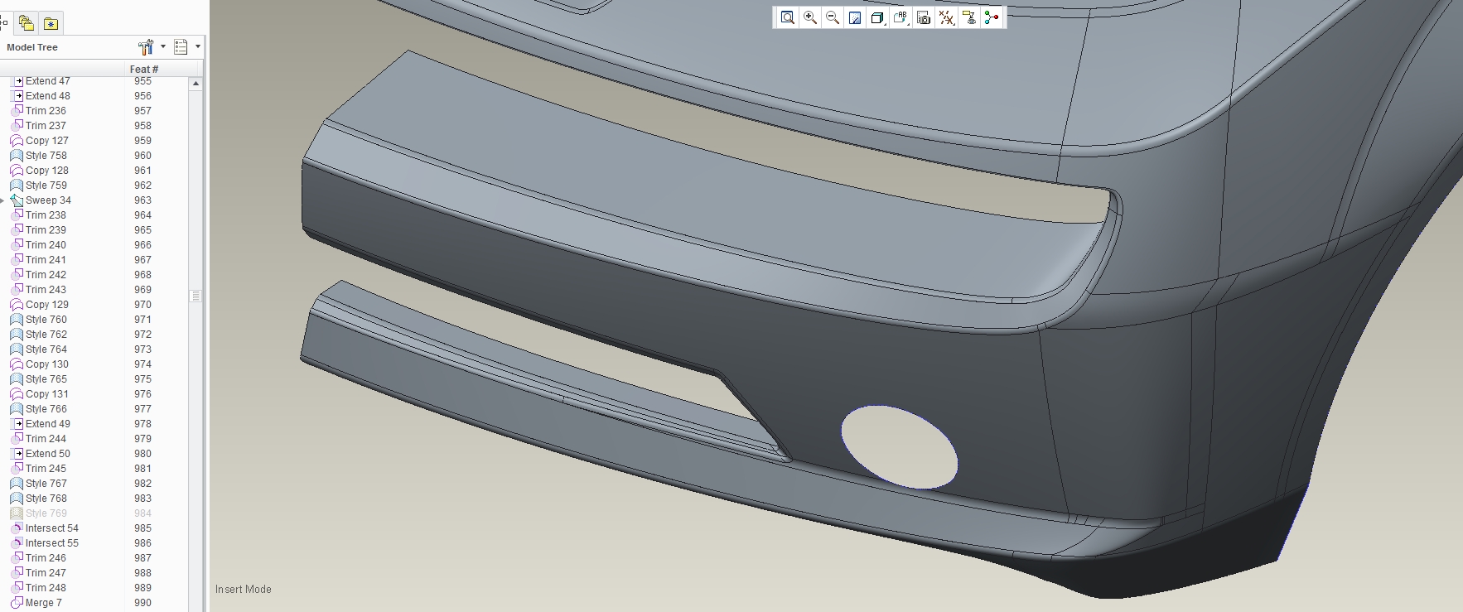Toggle the spin center icon
Image resolution: width=1463 pixels, height=612 pixels.
992,17
